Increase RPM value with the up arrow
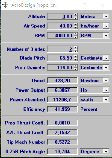The width and height of the screenshot is (112, 158). click(x=75, y=34)
